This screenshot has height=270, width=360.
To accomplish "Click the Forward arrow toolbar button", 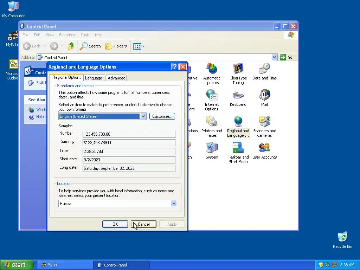I will tap(54, 46).
